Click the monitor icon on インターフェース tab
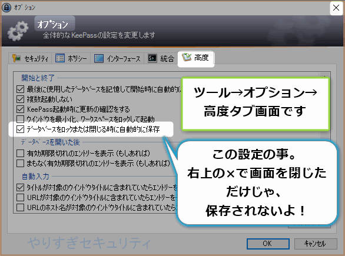This screenshot has height=256, width=345. [x=99, y=58]
